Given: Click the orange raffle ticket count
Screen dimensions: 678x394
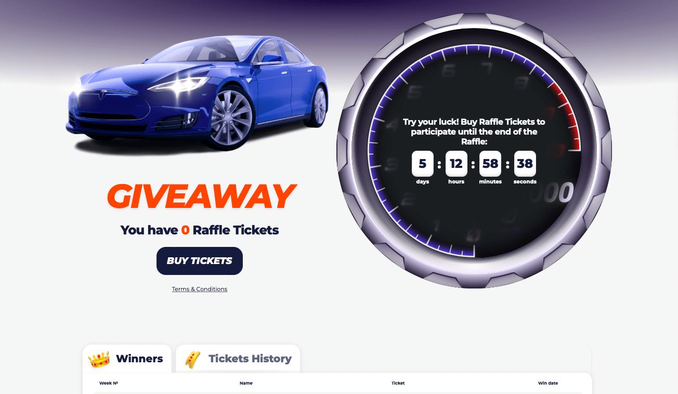Looking at the screenshot, I should [185, 230].
